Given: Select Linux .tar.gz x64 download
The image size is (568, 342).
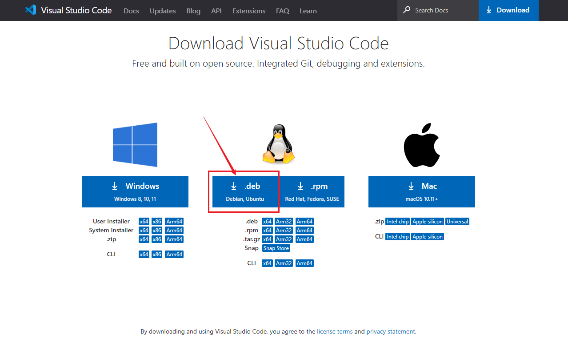Looking at the screenshot, I should [267, 239].
